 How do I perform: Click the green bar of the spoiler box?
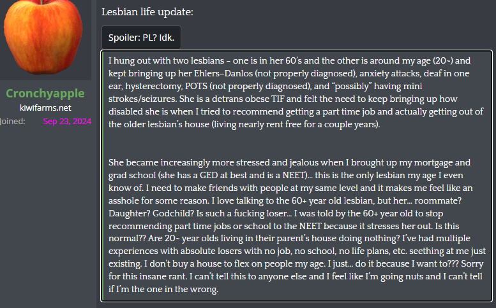point(103,176)
